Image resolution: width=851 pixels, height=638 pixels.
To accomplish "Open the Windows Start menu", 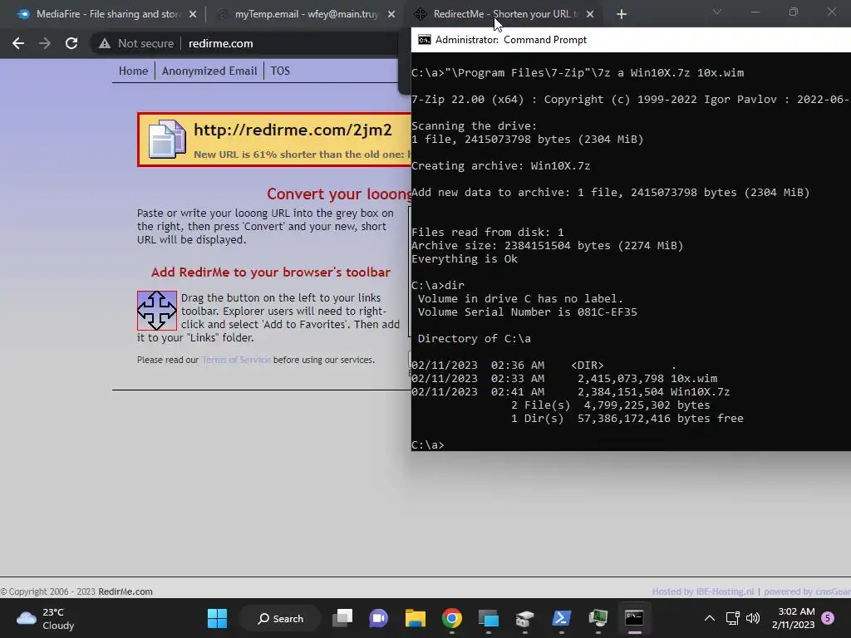I will (x=217, y=618).
